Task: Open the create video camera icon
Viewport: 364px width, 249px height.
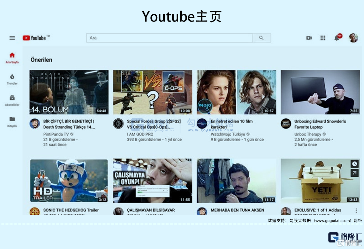Action: (x=309, y=38)
